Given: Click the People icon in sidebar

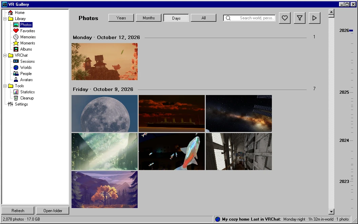Looking at the screenshot, I should coord(16,74).
